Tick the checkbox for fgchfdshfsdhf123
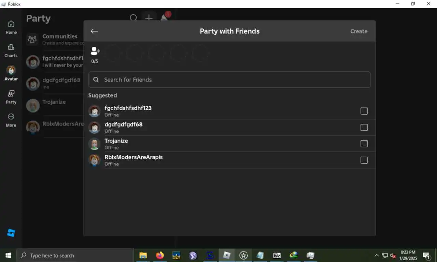Image resolution: width=437 pixels, height=262 pixels. [x=364, y=111]
